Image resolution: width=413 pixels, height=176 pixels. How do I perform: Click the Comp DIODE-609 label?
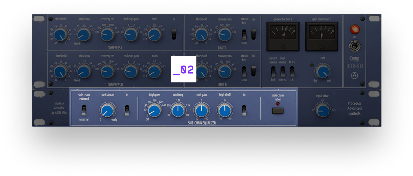355,62
